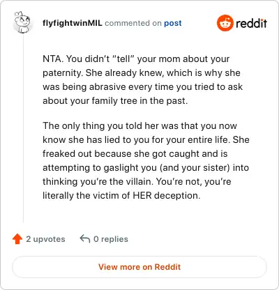Viewport: 279px width, 290px height.
Task: Click the reddit wordmark text
Action: pyautogui.click(x=251, y=23)
